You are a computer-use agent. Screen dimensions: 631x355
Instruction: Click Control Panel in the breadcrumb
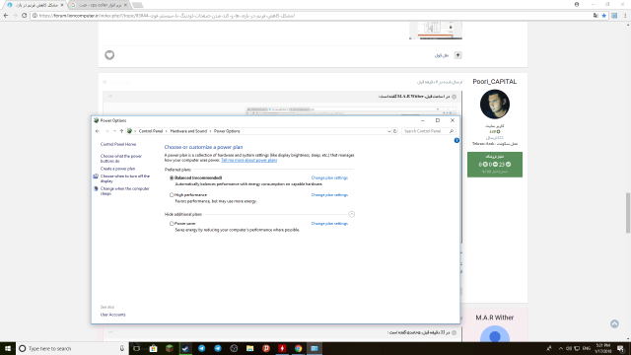[x=151, y=131]
